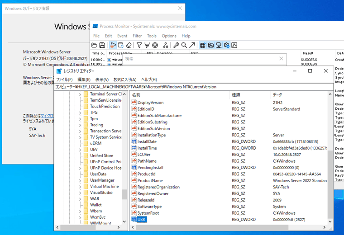Image resolution: width=344 pixels, height=235 pixels.
Task: Click Open icon in Process Monitor toolbar
Action: (x=94, y=45)
